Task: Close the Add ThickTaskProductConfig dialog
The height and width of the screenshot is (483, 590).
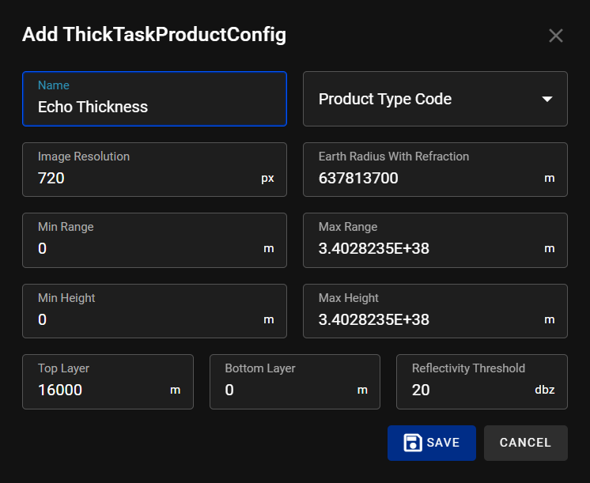Action: (555, 36)
